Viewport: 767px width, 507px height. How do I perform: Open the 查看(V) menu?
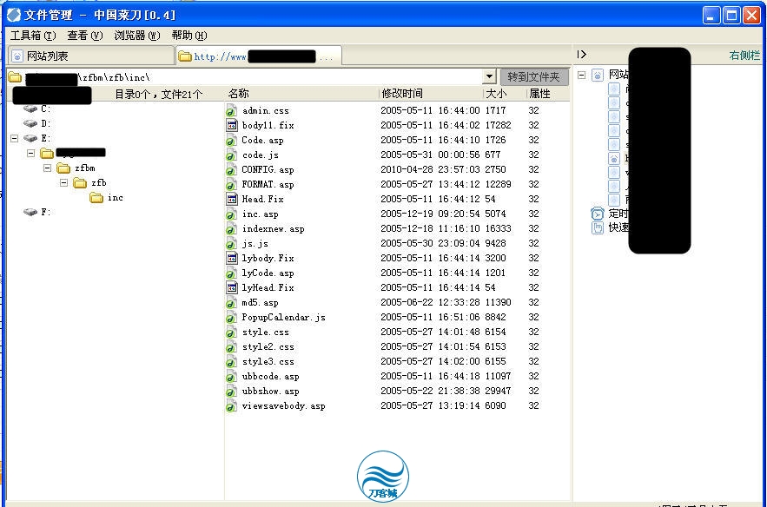[85, 36]
